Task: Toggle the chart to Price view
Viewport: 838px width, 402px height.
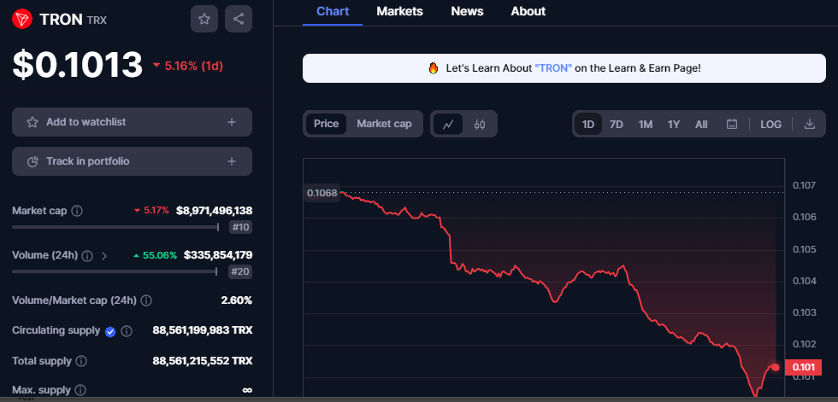Action: [326, 124]
